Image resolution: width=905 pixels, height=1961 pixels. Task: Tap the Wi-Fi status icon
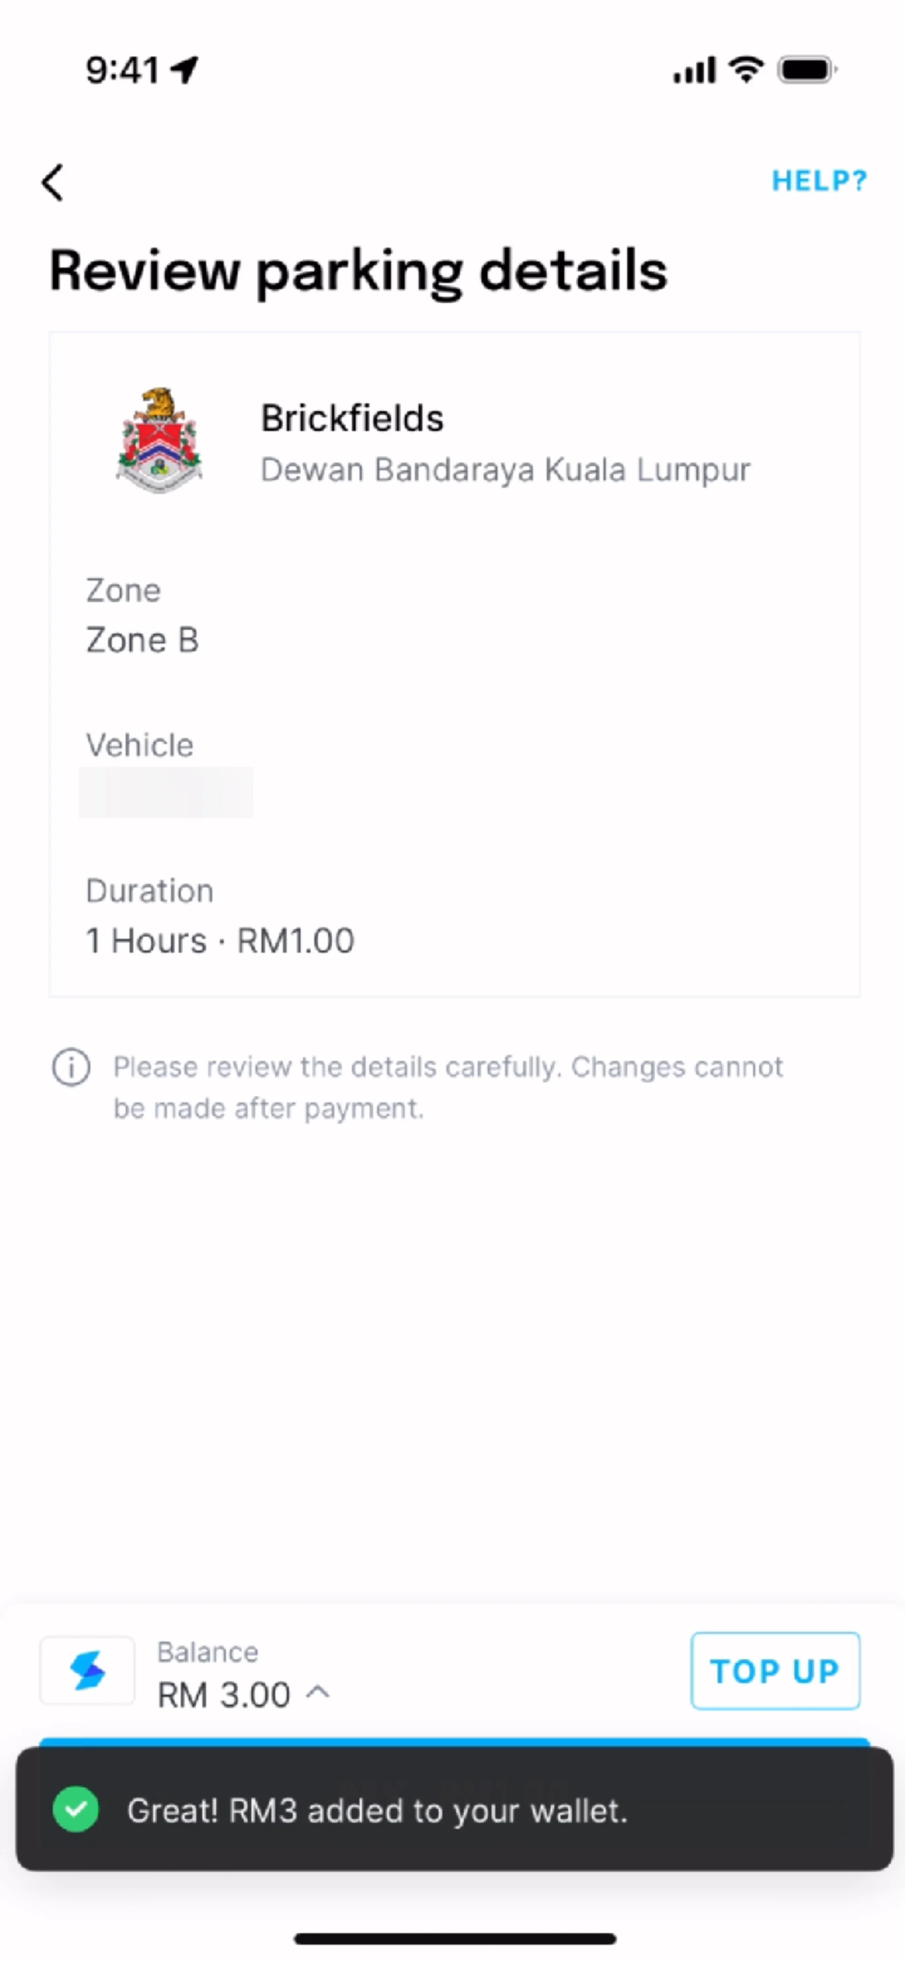(x=746, y=70)
